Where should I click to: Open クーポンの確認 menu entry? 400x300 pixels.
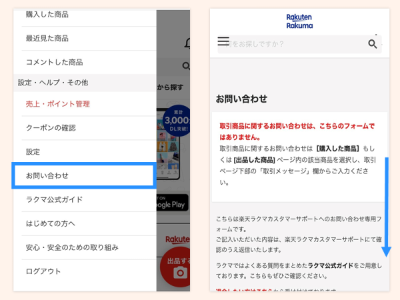(x=85, y=128)
